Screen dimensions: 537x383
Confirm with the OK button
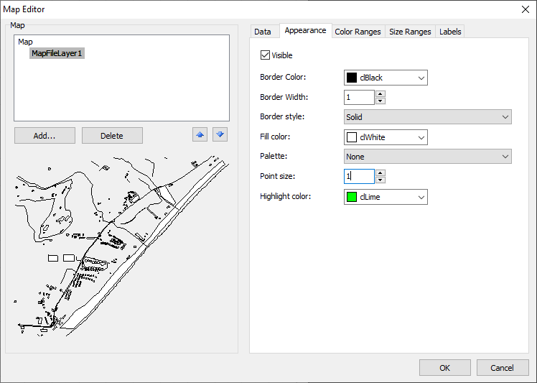445,368
